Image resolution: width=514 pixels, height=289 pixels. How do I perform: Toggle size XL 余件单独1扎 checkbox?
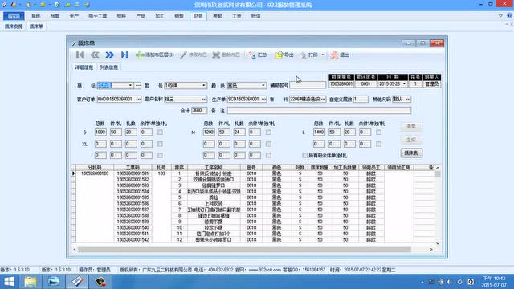coord(160,144)
